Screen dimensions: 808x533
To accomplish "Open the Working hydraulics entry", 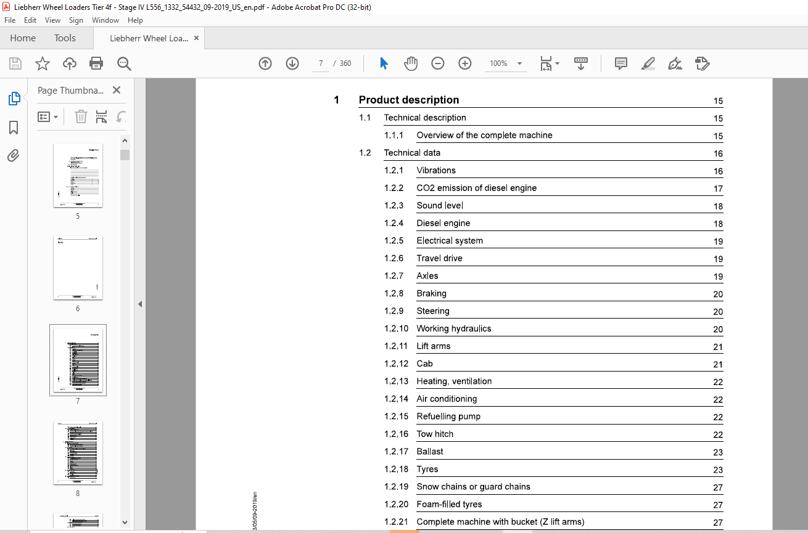I will [454, 328].
